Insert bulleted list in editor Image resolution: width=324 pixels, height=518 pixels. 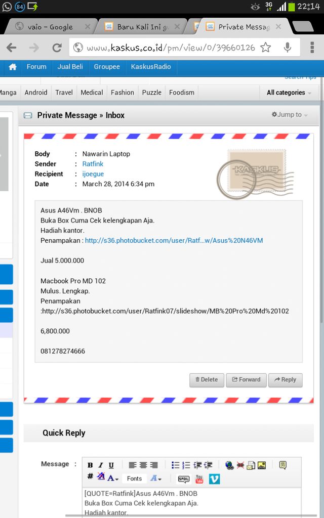tap(176, 465)
